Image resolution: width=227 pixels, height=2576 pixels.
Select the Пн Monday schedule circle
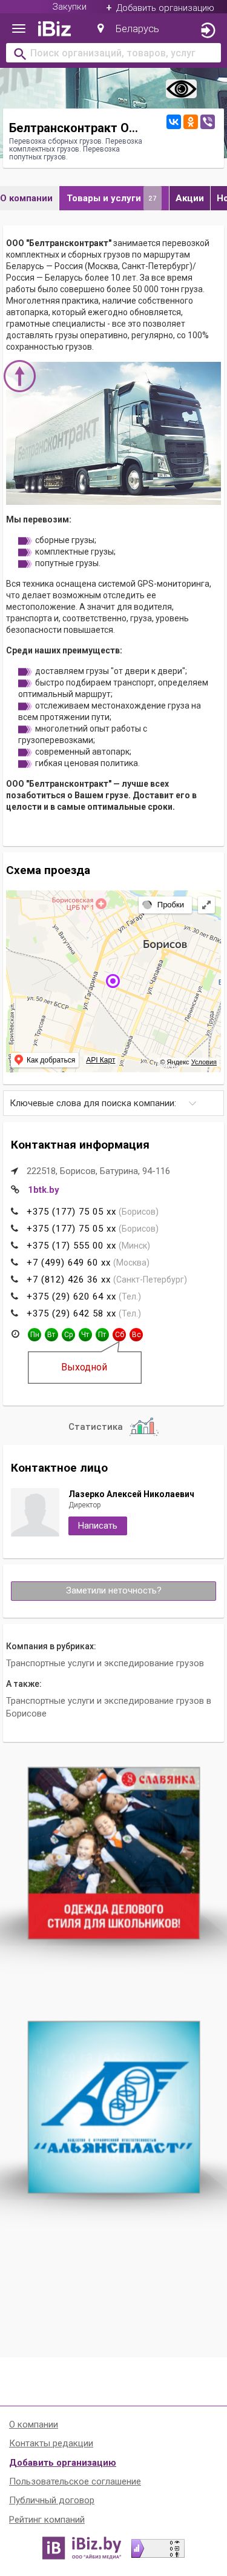tap(34, 1334)
